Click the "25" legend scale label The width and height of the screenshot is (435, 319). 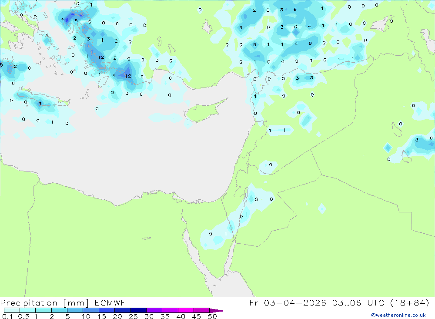point(133,316)
